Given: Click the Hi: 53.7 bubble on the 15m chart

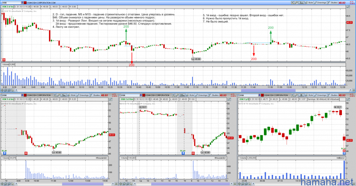Looking at the screenshot, I should 143,107.
